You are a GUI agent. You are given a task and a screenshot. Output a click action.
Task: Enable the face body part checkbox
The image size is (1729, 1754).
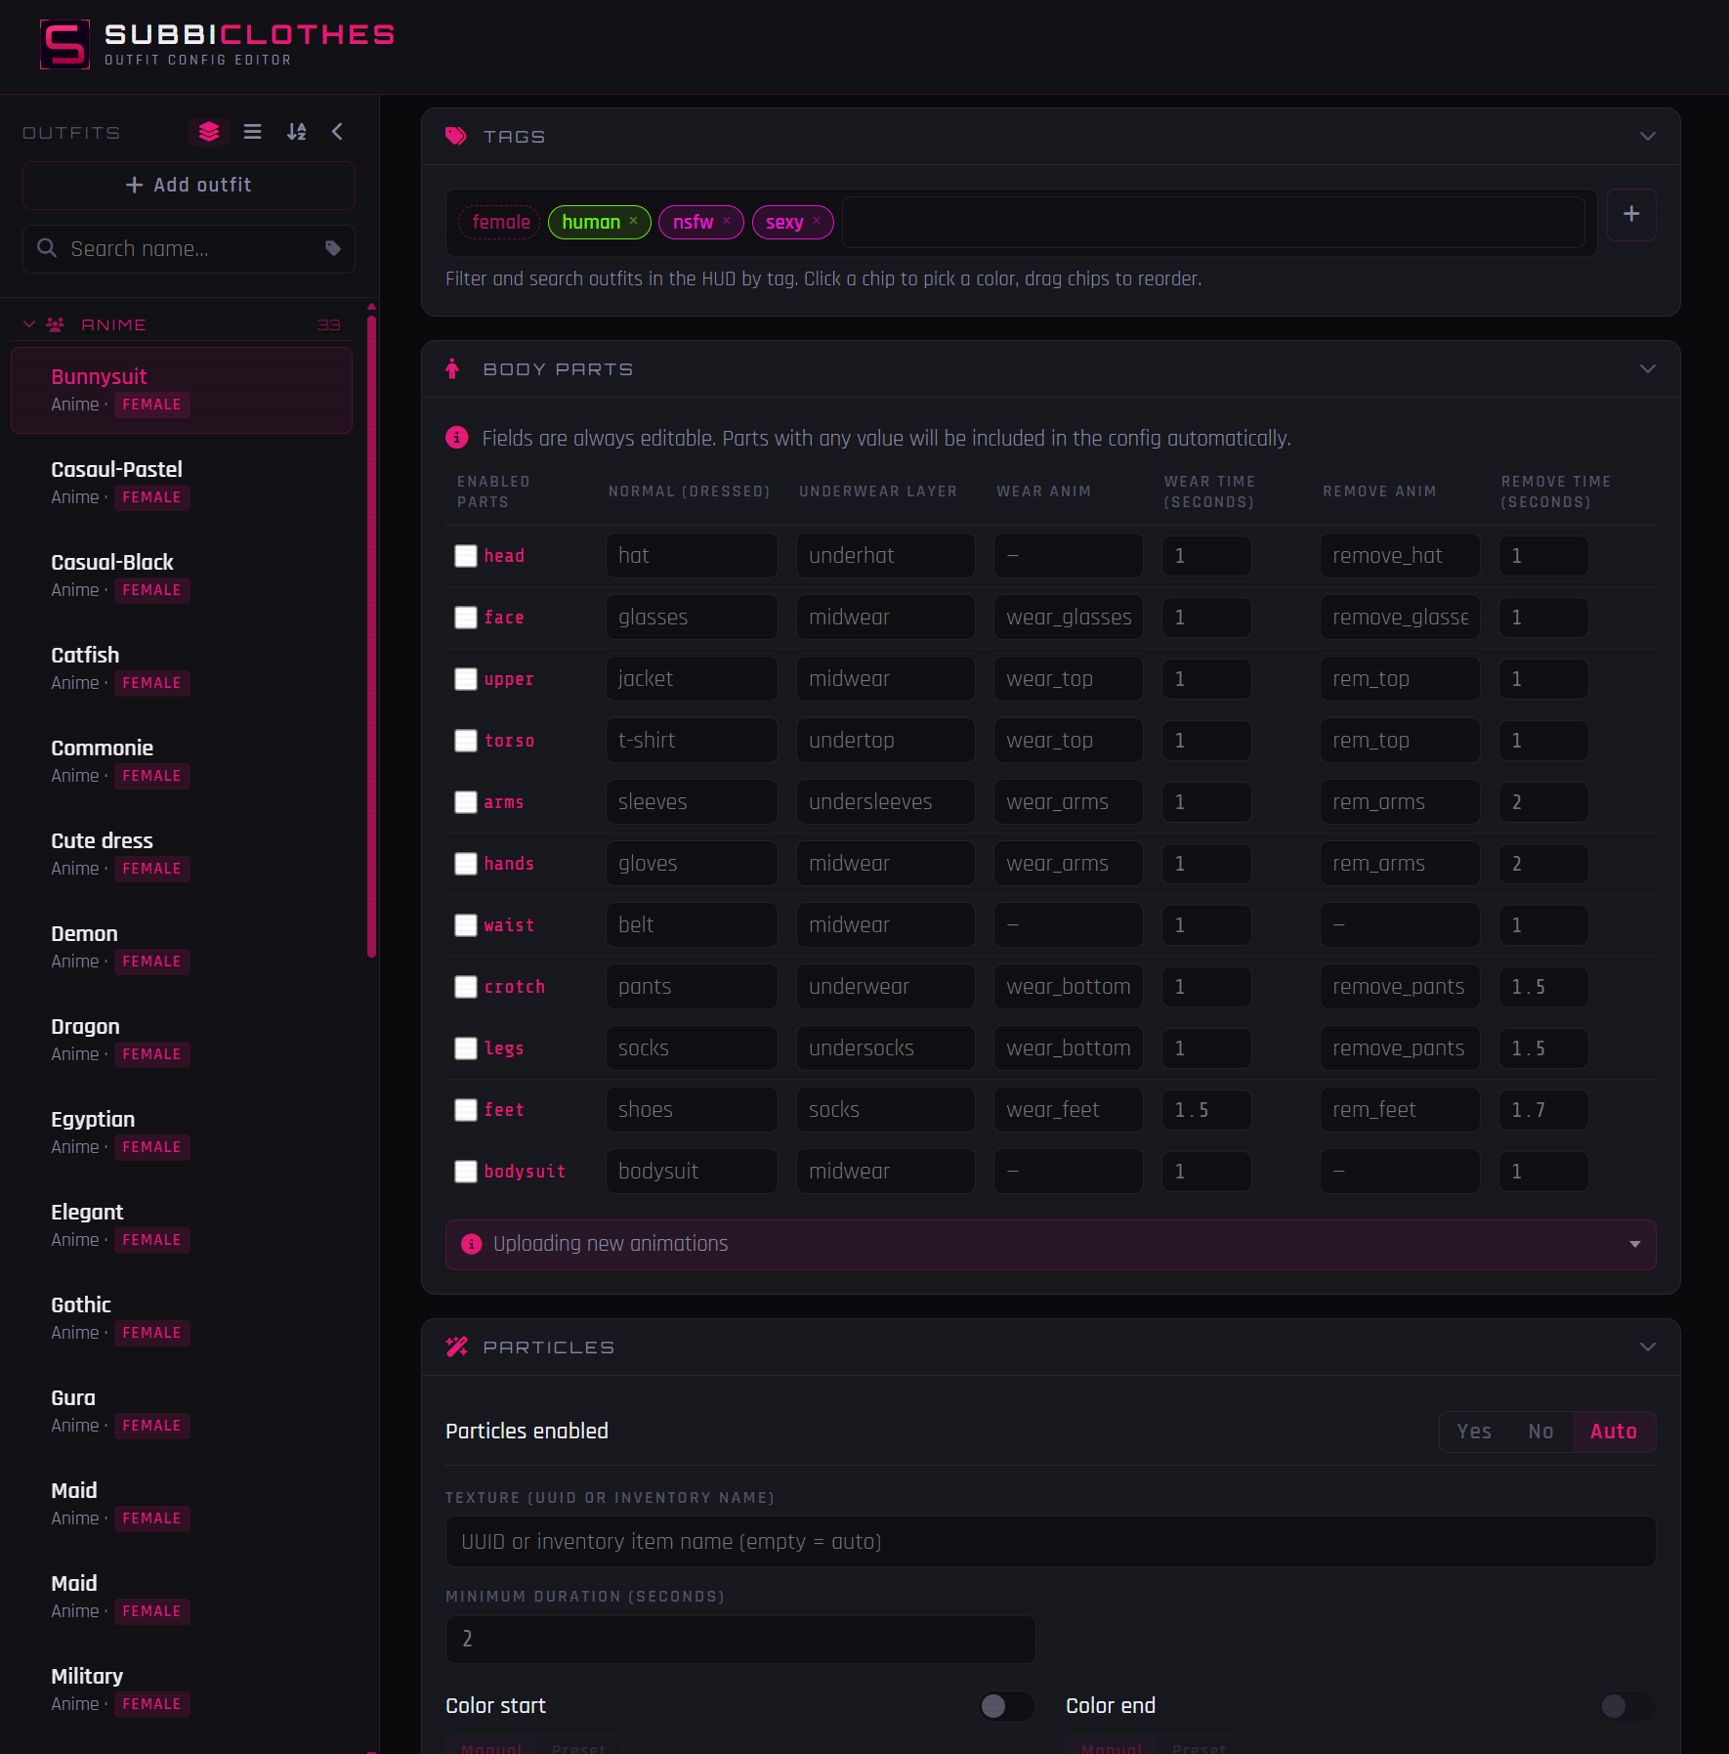click(x=466, y=618)
